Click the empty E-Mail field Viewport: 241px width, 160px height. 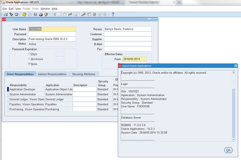coord(128,44)
